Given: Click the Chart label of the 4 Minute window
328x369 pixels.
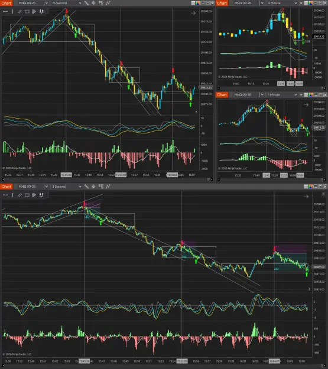Looking at the screenshot, I should [222, 3].
